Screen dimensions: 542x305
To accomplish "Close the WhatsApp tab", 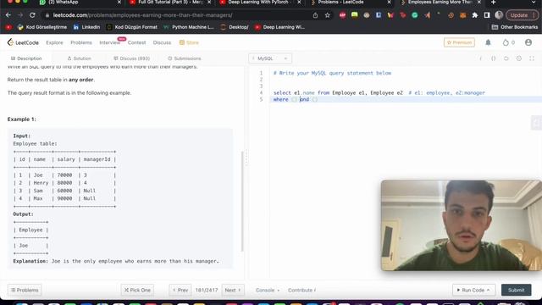I will [119, 3].
